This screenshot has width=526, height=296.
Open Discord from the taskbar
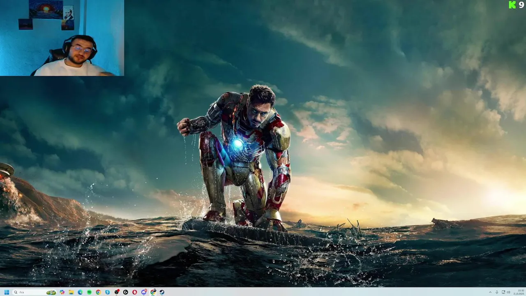click(144, 292)
